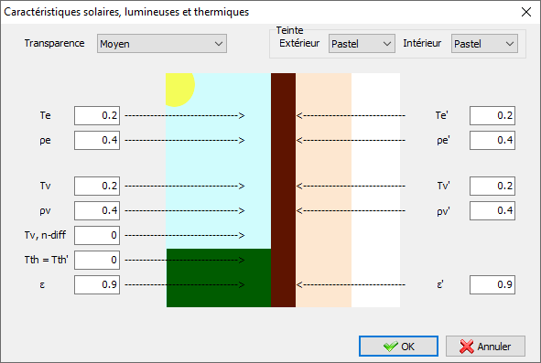Open the Transparence dropdown set to Moyen
The image size is (541, 363).
pyautogui.click(x=162, y=44)
